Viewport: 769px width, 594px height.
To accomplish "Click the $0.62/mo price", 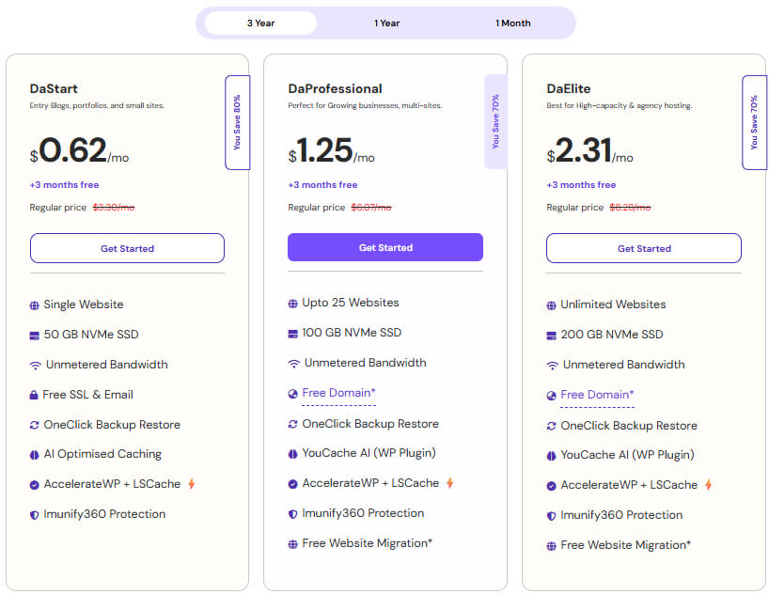I will click(x=80, y=150).
